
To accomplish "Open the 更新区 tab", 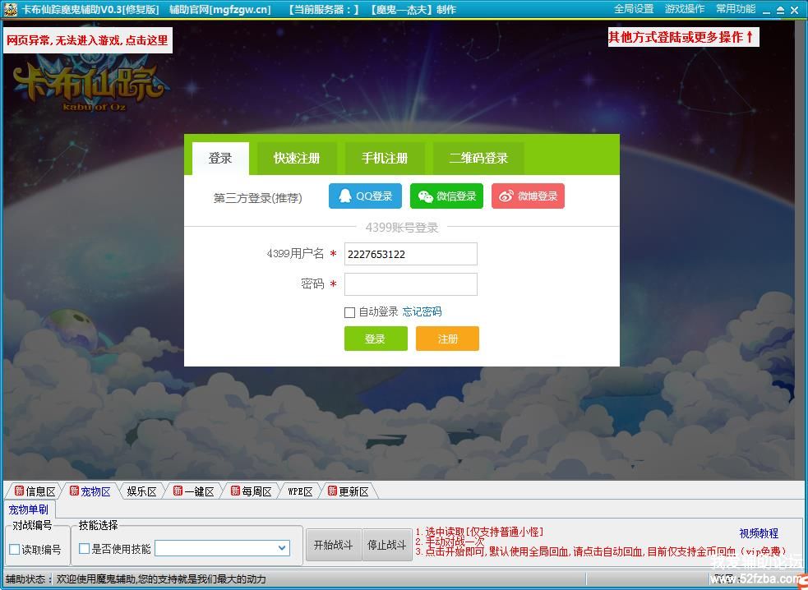I will (349, 491).
